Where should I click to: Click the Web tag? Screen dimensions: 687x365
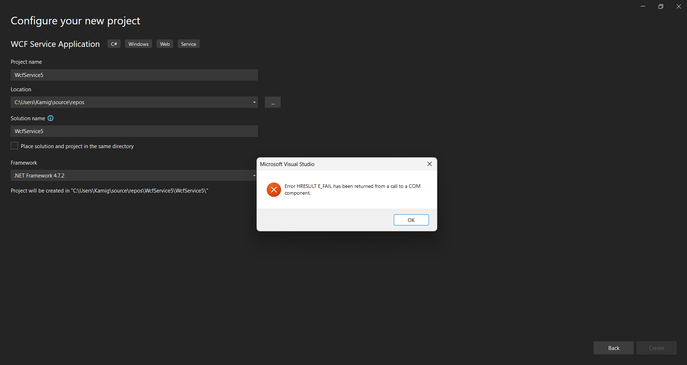165,44
